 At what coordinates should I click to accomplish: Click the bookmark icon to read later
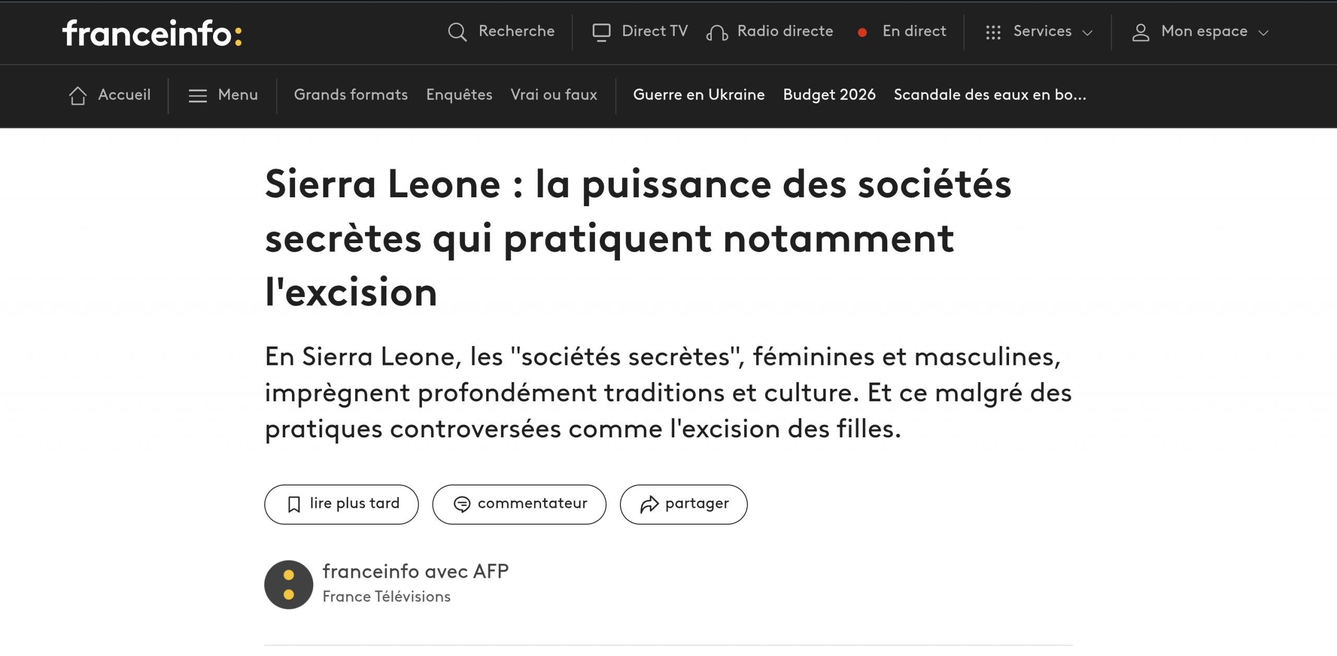click(x=294, y=504)
